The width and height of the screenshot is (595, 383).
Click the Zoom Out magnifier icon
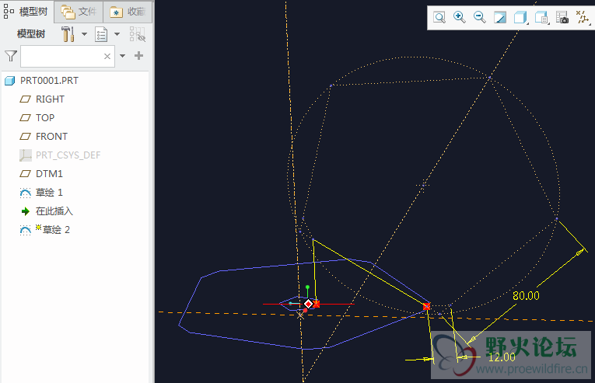tap(480, 17)
